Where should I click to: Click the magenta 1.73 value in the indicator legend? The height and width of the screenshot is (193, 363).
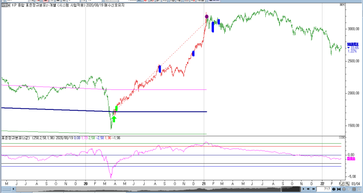click(x=84, y=138)
